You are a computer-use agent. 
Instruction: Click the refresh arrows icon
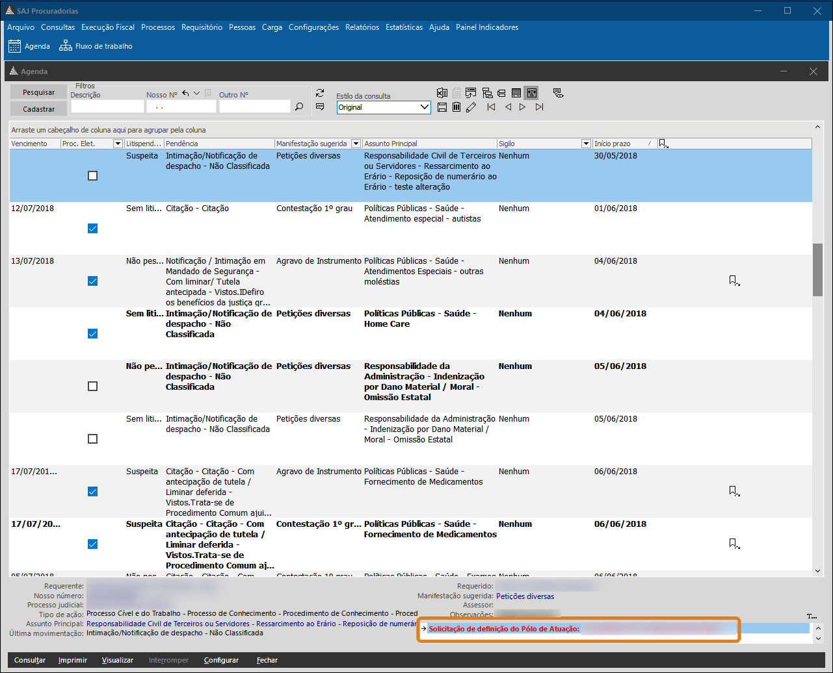(x=319, y=93)
